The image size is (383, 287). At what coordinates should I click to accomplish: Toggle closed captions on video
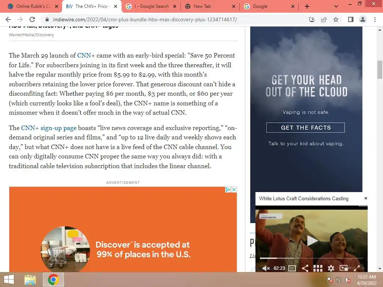(292, 268)
